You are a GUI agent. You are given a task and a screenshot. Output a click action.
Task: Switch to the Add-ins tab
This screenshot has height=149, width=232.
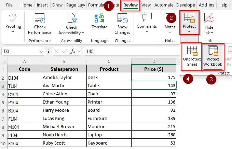coord(206,5)
